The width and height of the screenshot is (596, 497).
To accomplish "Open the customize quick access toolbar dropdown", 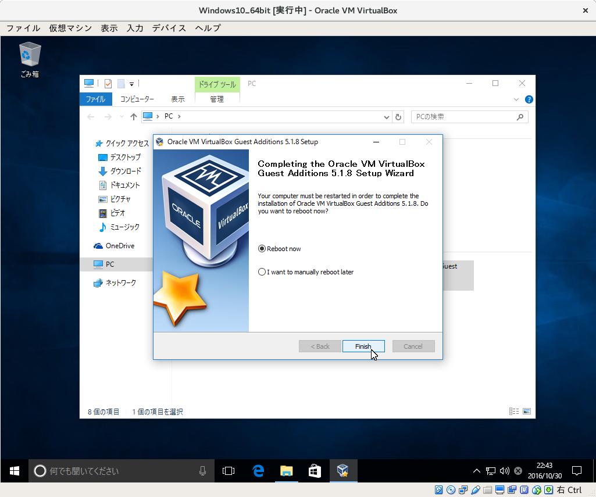I will point(131,84).
